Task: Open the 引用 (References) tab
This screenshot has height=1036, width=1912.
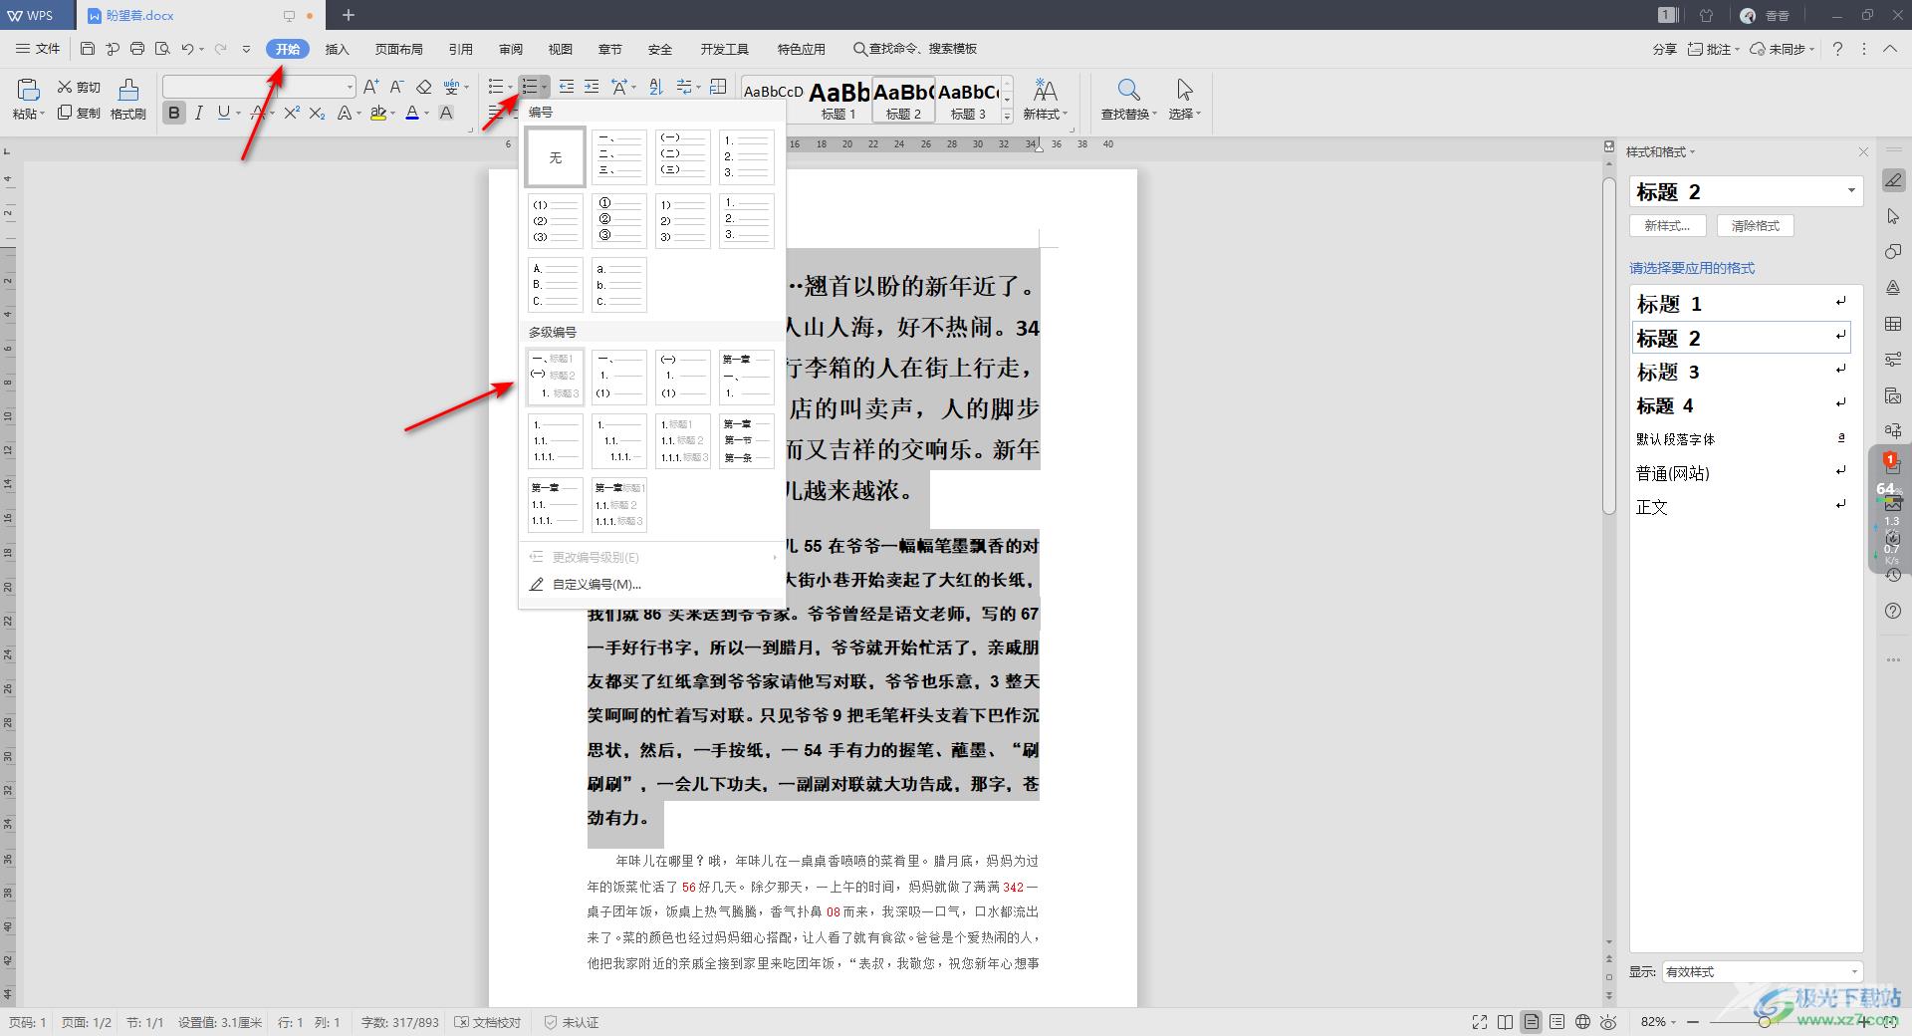Action: pyautogui.click(x=460, y=49)
